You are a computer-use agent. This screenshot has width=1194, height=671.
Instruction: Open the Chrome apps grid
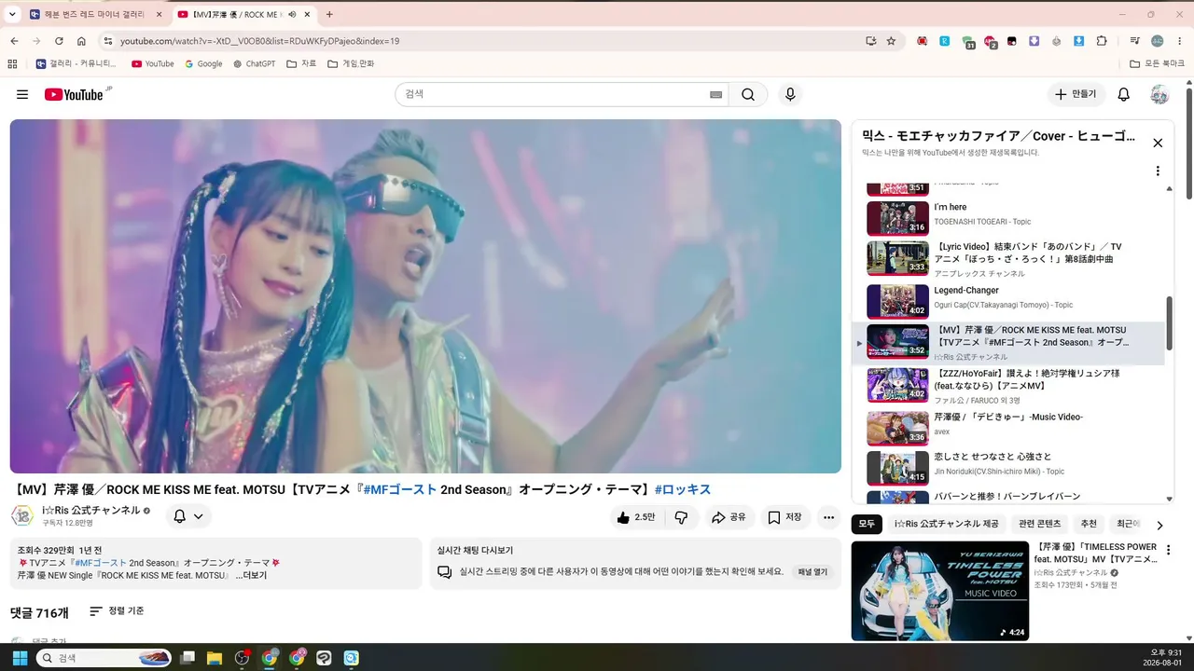(x=12, y=63)
